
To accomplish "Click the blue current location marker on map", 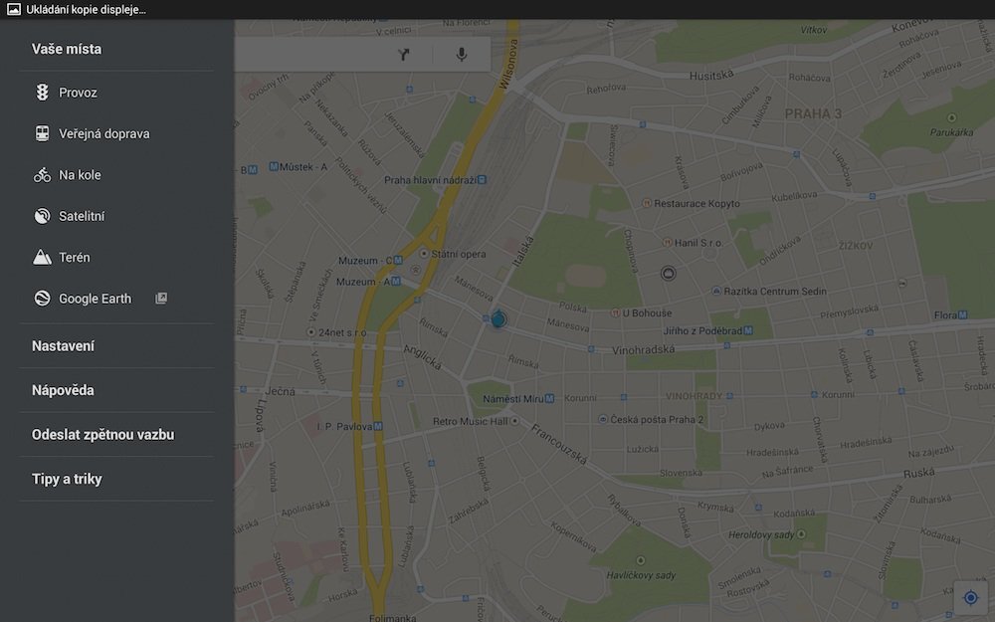I will point(498,319).
